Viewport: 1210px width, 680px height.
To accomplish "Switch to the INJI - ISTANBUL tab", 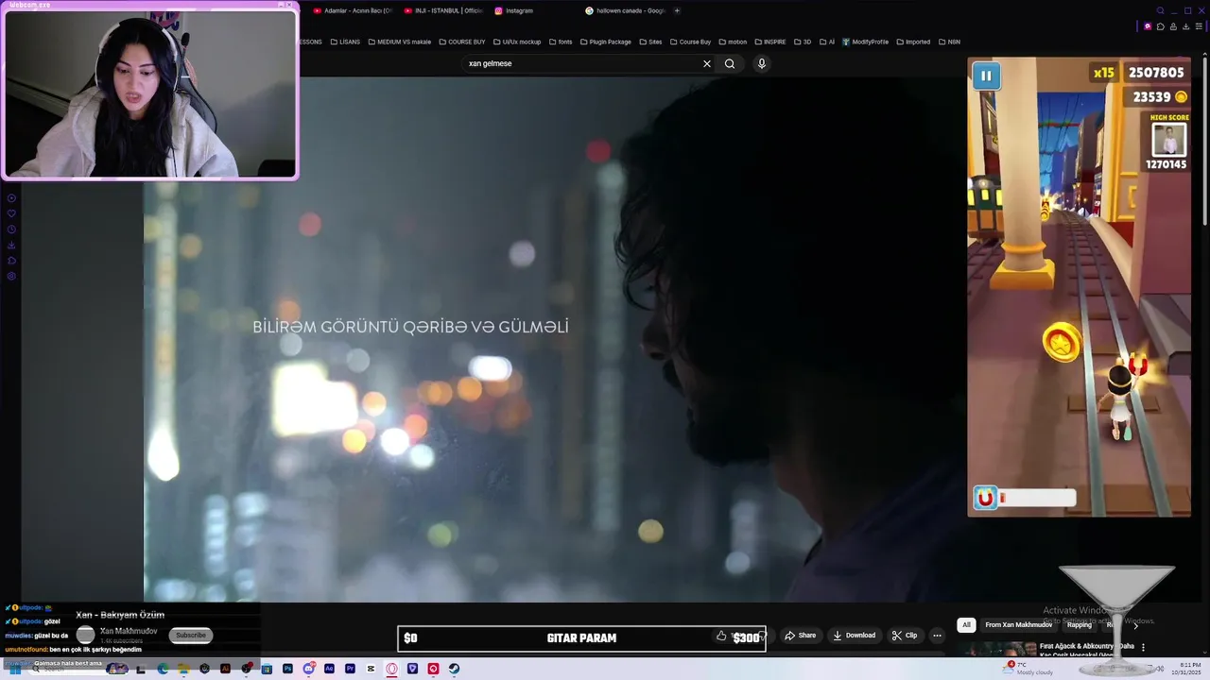I will click(x=442, y=10).
